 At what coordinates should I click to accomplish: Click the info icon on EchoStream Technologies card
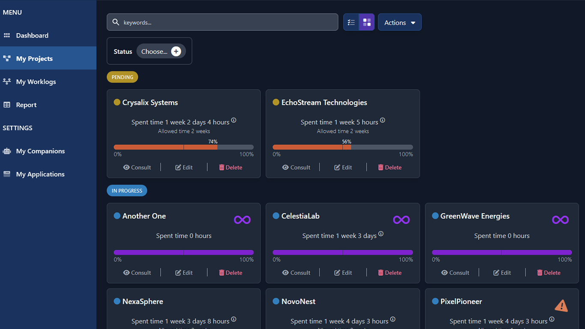point(382,120)
